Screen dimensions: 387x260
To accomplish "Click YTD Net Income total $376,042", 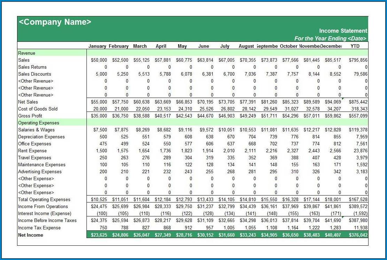I will click(358, 235).
